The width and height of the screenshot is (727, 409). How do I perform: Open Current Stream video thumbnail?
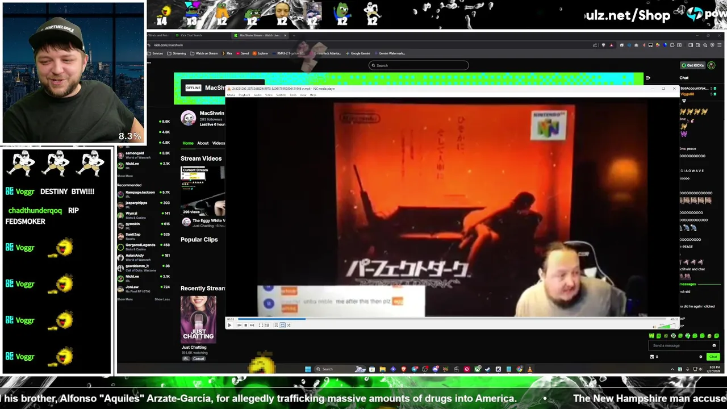[x=203, y=190]
